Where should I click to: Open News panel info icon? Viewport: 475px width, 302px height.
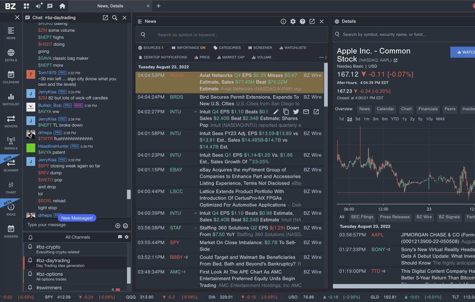[x=283, y=21]
